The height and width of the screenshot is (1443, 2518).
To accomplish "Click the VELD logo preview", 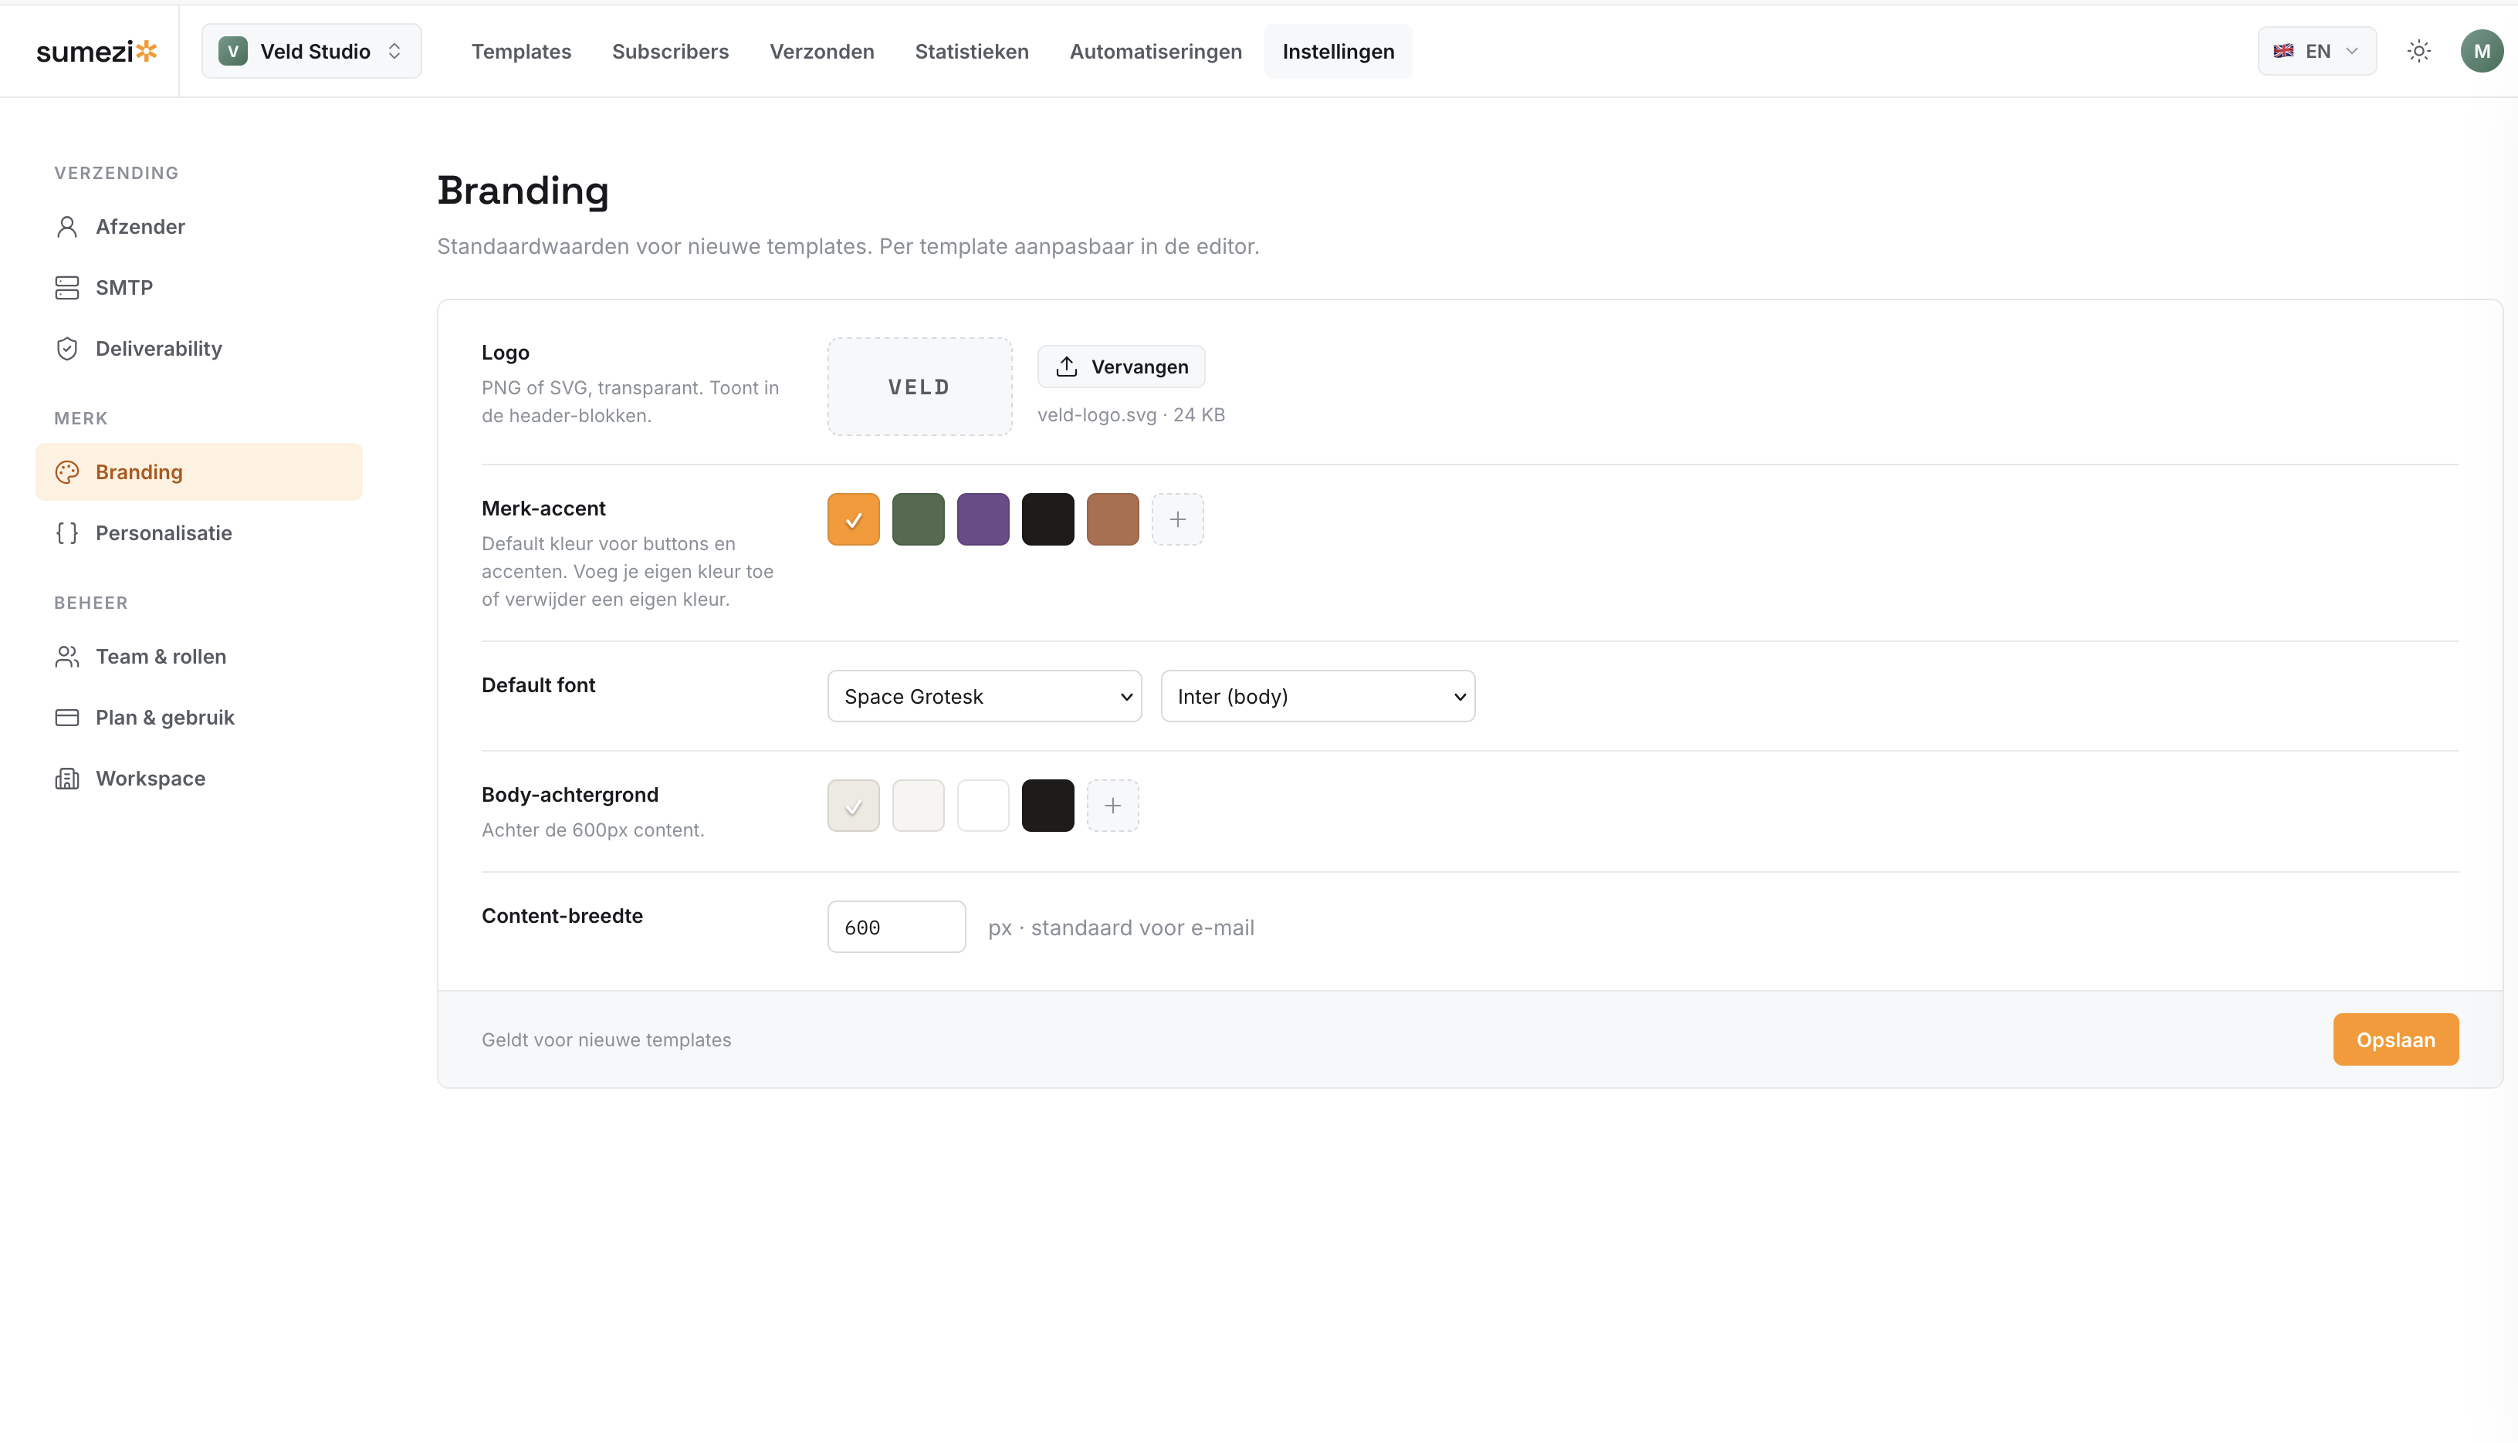I will pos(920,387).
